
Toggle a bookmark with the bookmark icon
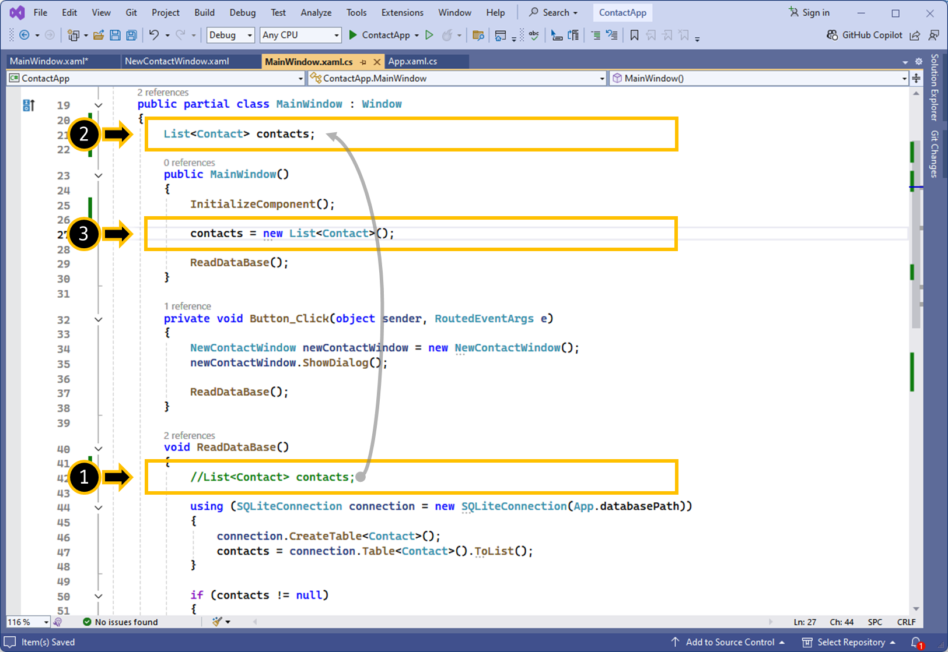(634, 35)
